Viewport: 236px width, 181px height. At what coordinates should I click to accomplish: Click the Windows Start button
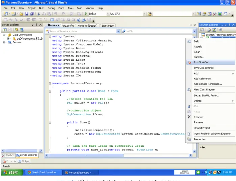12,172
